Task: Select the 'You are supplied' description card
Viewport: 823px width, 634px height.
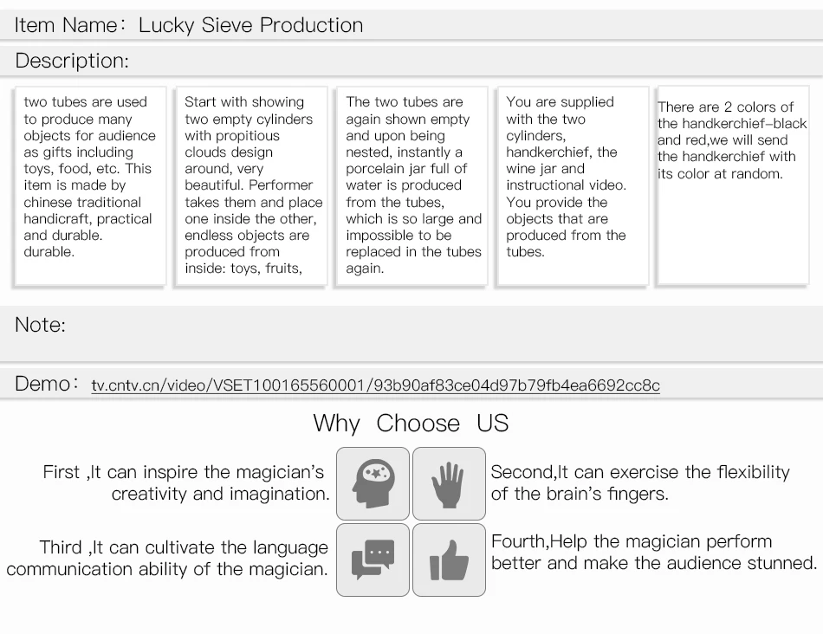Action: click(x=573, y=186)
